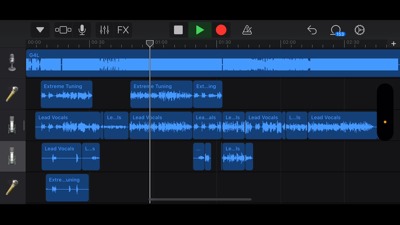Select the Extreme Tuning region under the playhead
Image resolution: width=400 pixels, height=225 pixels.
(x=161, y=94)
